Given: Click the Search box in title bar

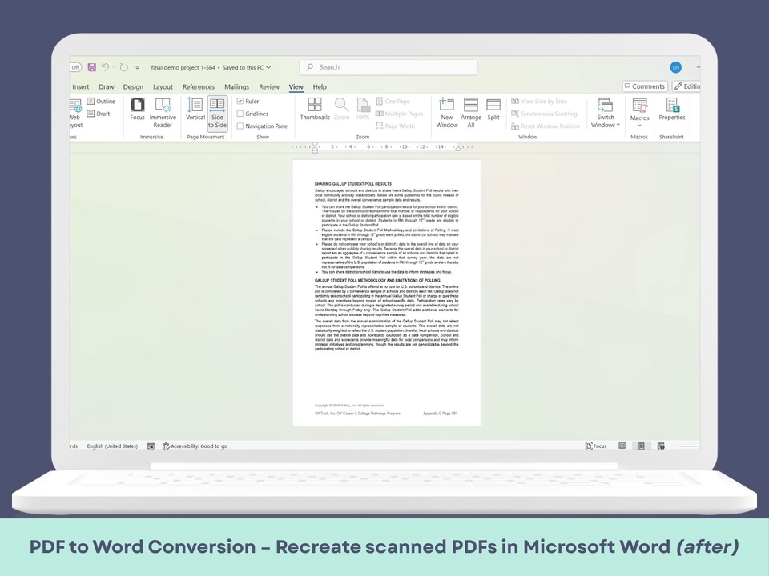Looking at the screenshot, I should (389, 67).
